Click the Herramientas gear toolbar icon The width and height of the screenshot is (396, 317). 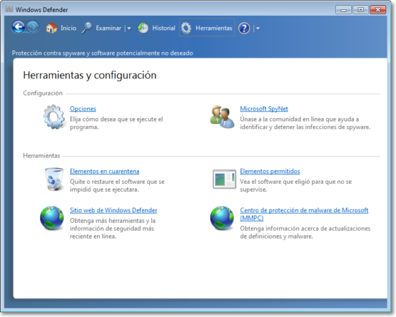[186, 28]
